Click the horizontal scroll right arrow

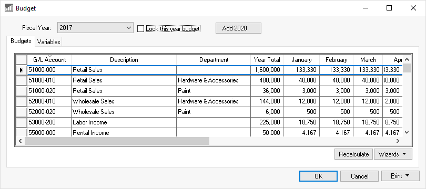point(398,141)
